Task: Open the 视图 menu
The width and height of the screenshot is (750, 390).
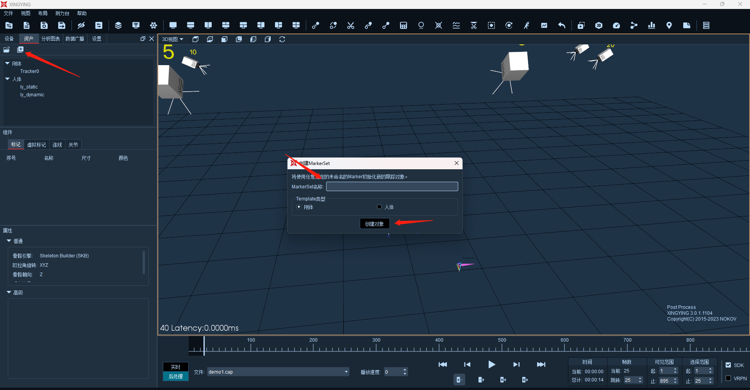Action: click(x=26, y=13)
